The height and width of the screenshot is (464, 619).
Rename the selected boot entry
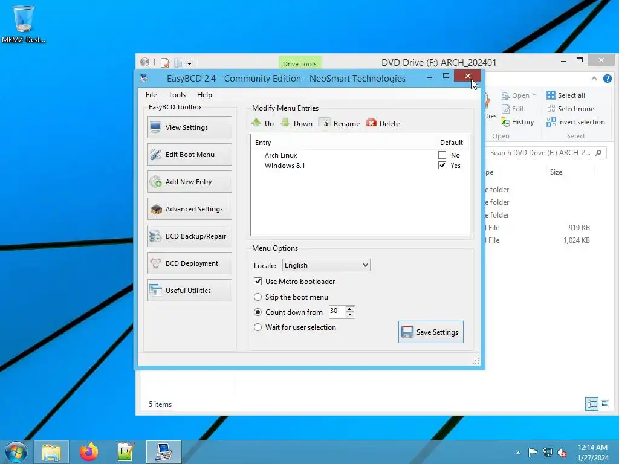click(340, 123)
